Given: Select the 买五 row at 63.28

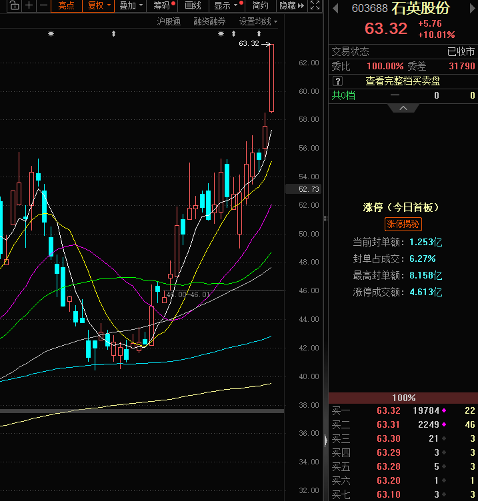Looking at the screenshot, I should pos(403,466).
